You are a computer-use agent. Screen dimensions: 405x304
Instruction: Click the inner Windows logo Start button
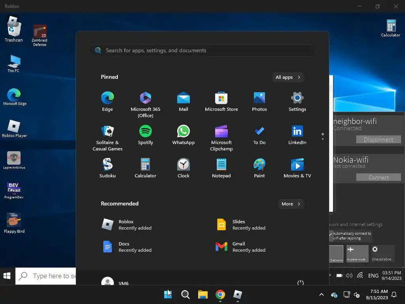7,276
